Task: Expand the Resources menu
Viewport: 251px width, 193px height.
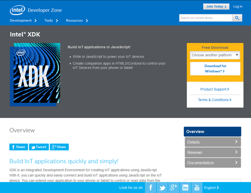Action: point(77,20)
